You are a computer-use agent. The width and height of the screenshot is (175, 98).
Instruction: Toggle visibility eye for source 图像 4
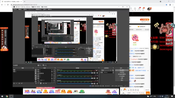(x=52, y=72)
